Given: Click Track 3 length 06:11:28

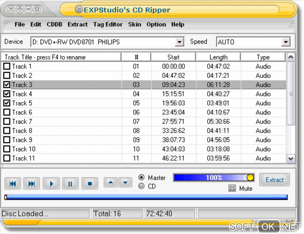Looking at the screenshot, I should [x=218, y=85].
